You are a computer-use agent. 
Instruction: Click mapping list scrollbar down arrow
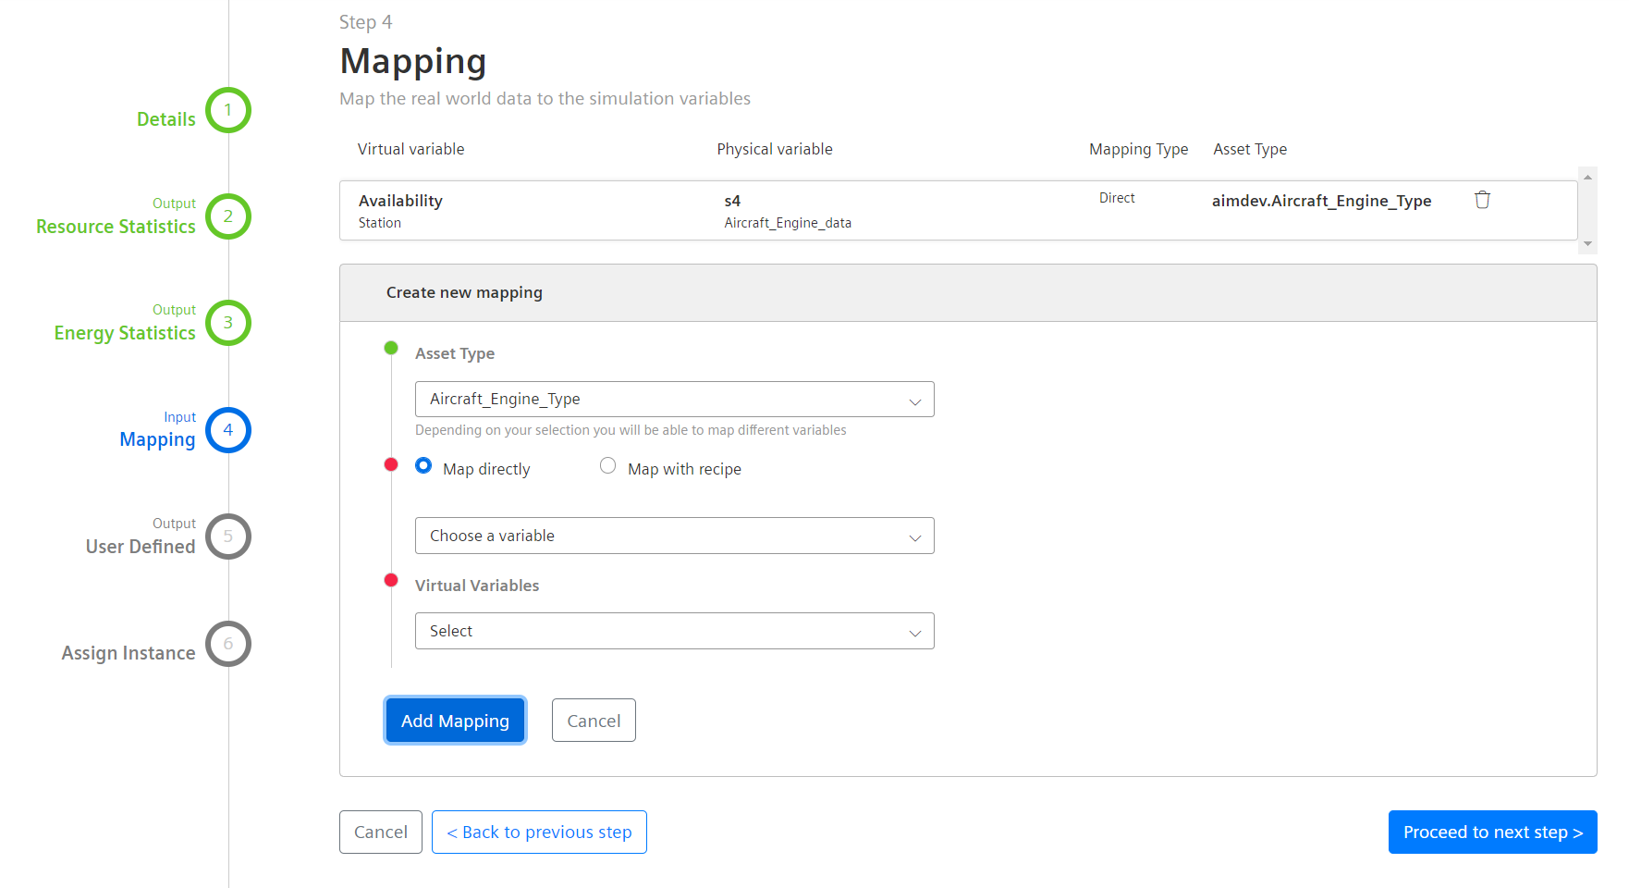pos(1587,244)
